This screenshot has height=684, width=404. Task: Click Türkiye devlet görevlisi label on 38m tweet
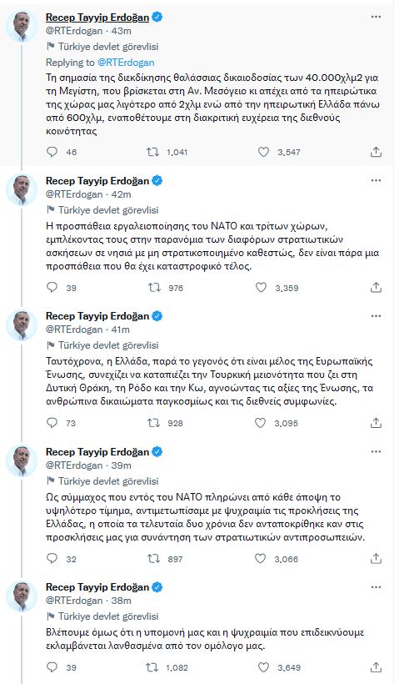click(108, 616)
